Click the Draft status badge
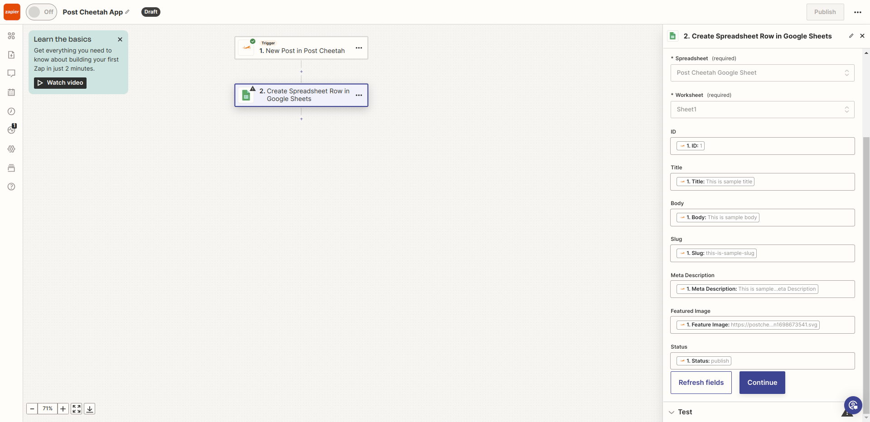 pyautogui.click(x=151, y=12)
